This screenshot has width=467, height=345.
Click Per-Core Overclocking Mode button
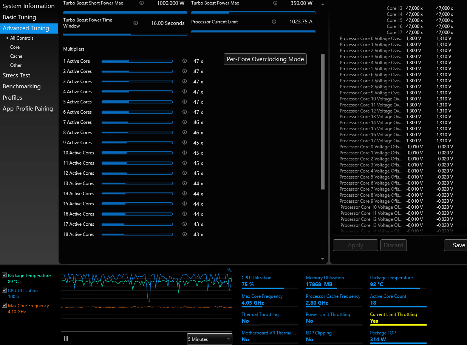265,59
